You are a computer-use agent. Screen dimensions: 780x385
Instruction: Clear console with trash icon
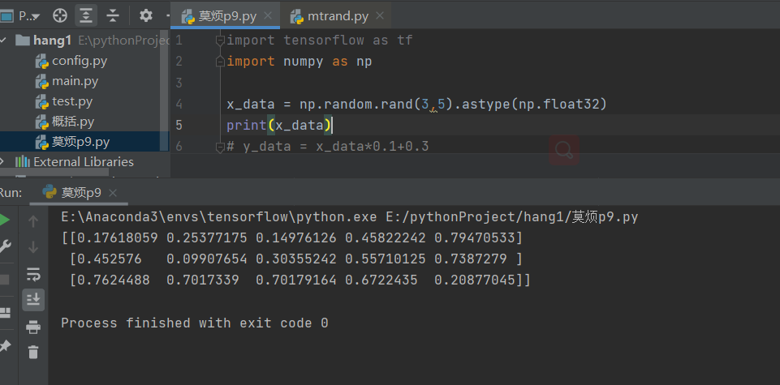[x=33, y=353]
